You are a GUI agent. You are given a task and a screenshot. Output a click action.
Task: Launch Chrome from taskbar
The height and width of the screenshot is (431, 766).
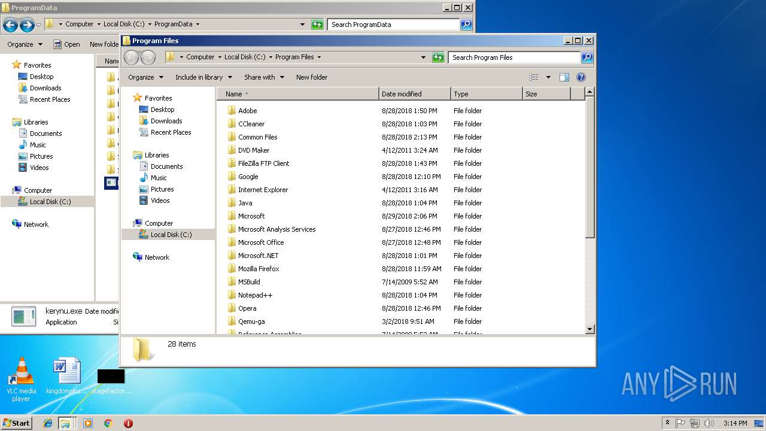tap(108, 423)
